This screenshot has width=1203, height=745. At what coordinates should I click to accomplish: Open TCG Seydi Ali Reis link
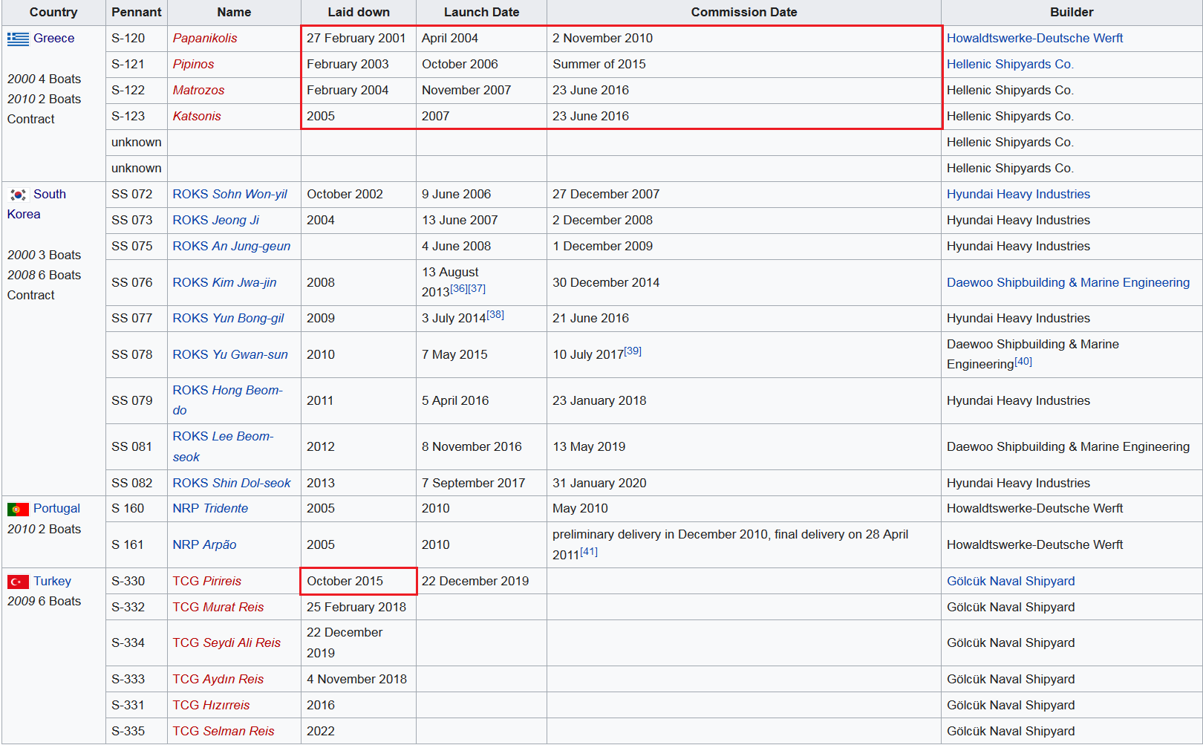(226, 643)
